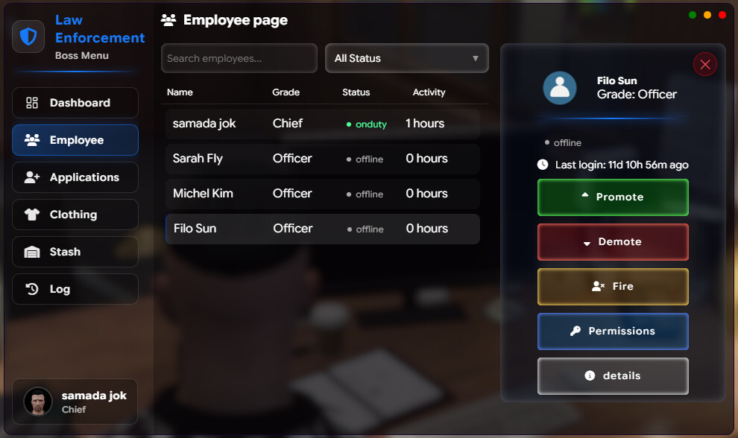Click the Name column header
This screenshot has width=738, height=438.
coord(180,92)
